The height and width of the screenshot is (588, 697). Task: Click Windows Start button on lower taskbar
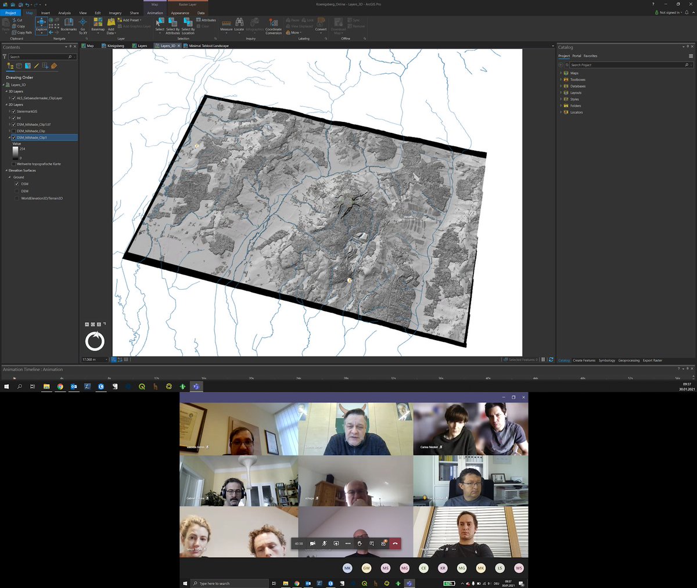(186, 583)
